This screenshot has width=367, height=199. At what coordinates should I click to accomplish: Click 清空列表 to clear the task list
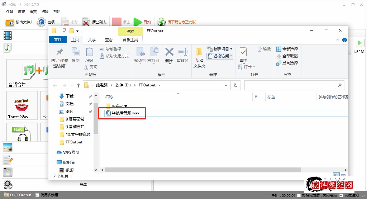95,22
